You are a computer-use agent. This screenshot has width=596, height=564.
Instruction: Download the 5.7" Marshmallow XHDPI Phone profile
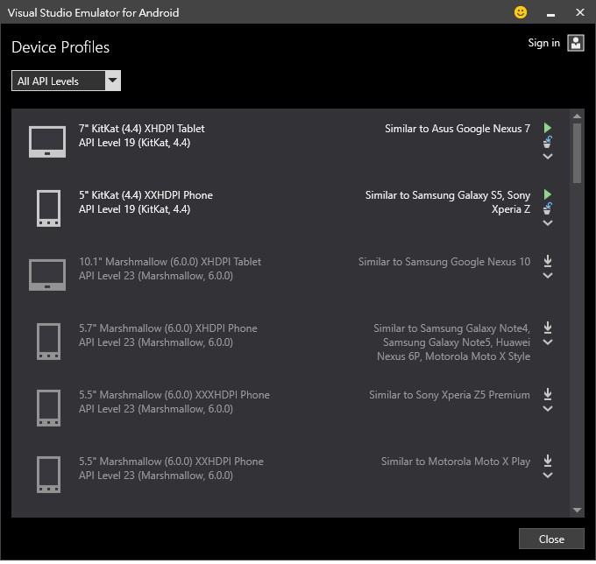coord(547,328)
